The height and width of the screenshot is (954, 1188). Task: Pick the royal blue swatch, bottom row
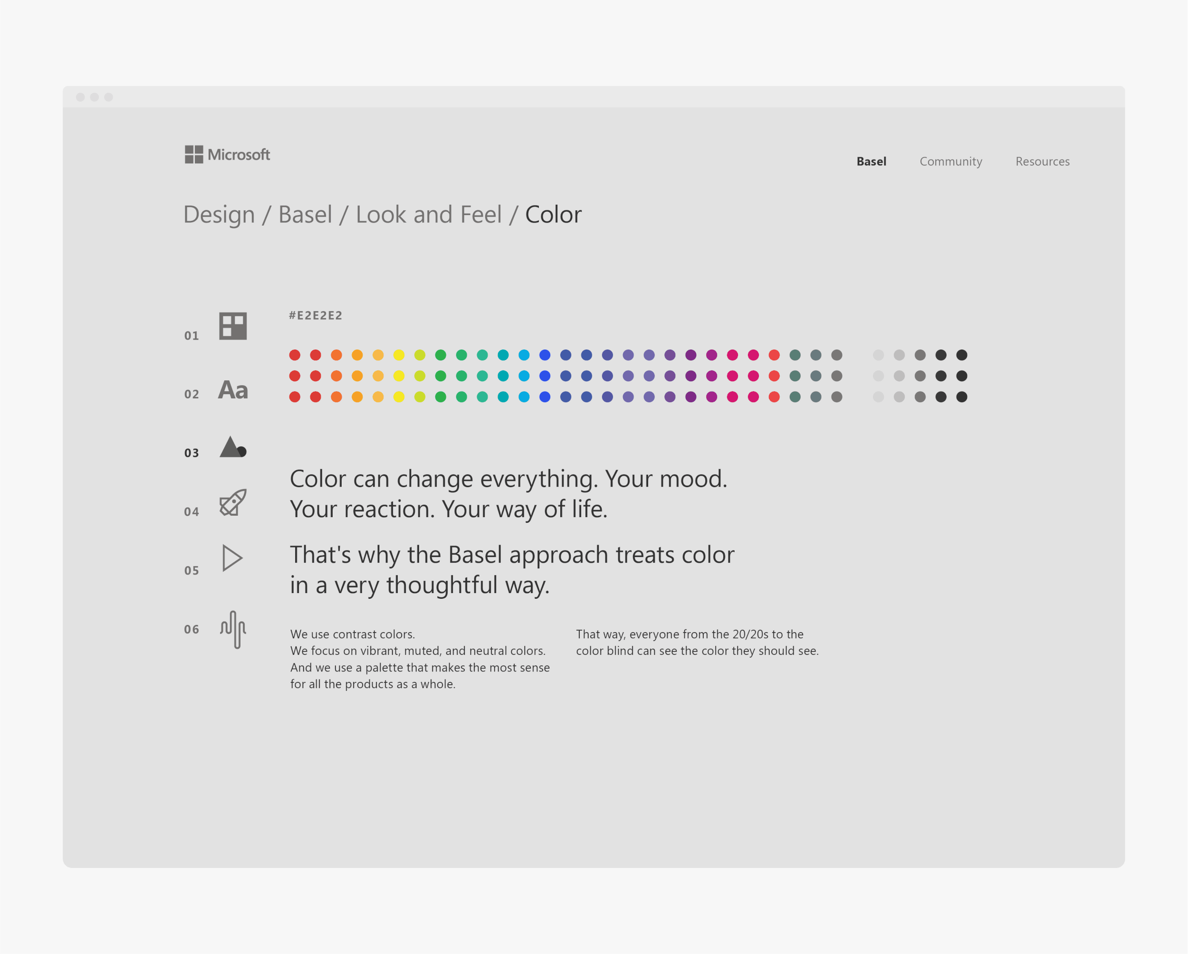tap(545, 397)
